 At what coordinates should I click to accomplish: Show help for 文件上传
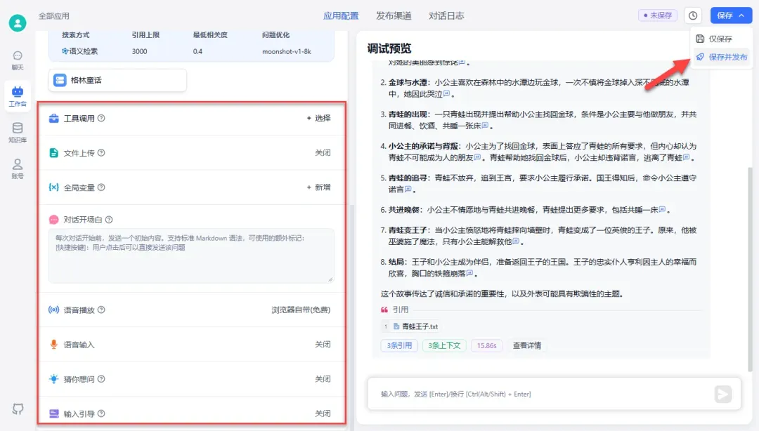coord(101,153)
